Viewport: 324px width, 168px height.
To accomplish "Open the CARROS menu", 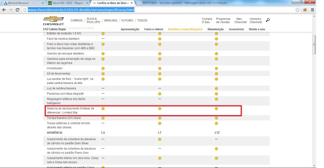I will click(x=76, y=21).
